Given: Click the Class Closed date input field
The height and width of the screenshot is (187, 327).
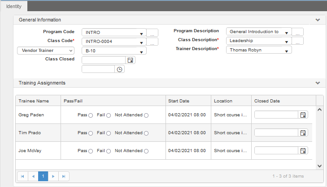Looking at the screenshot, I should [x=104, y=60].
